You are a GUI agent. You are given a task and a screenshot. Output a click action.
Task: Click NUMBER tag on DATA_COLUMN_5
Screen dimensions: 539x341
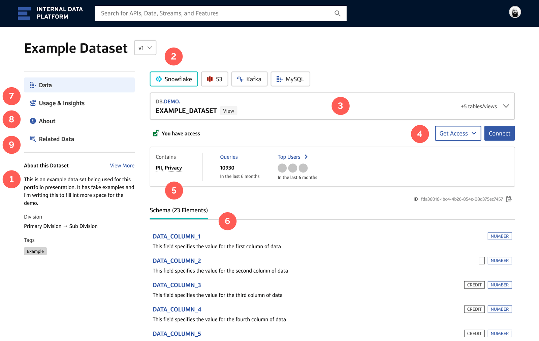click(x=500, y=333)
